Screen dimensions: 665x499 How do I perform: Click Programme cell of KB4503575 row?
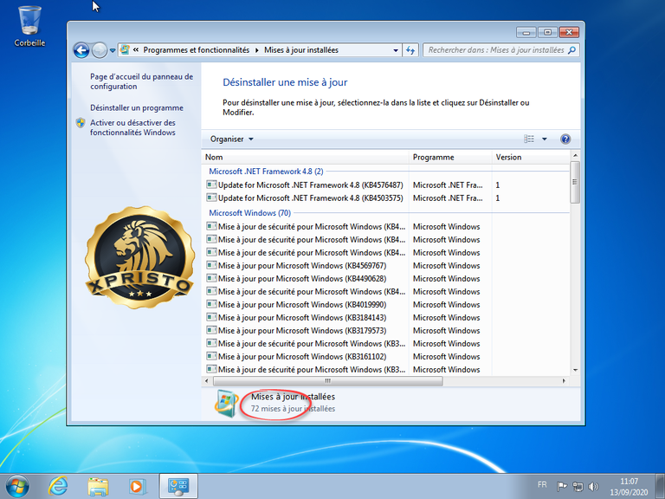click(448, 198)
